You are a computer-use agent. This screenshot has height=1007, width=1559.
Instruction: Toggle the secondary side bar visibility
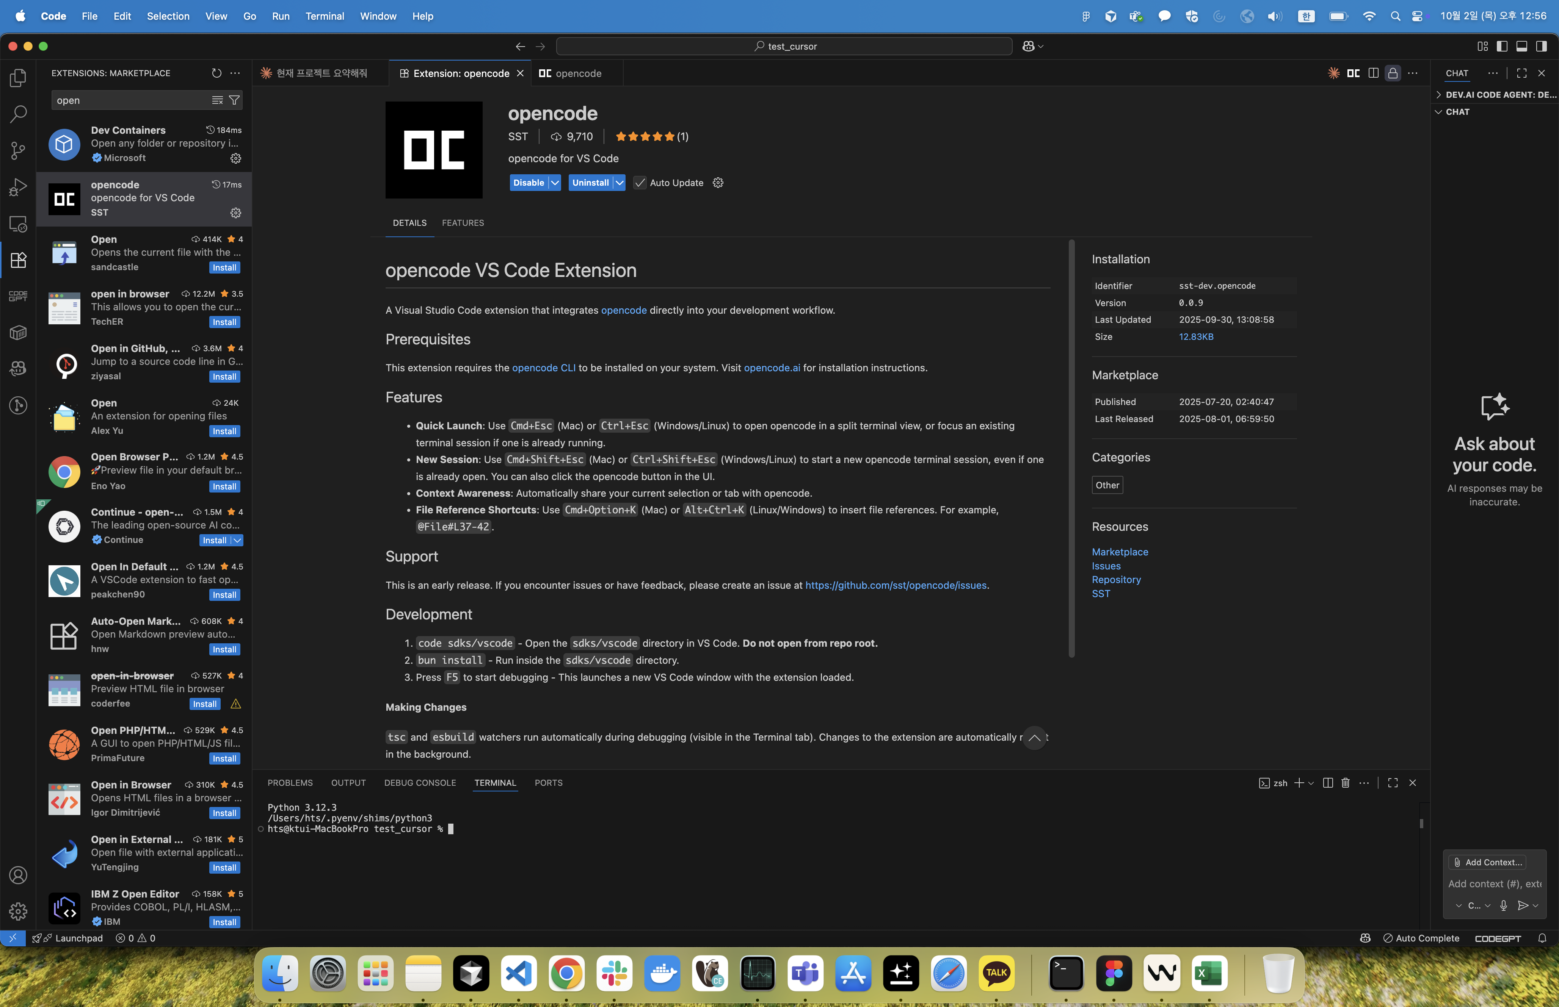1541,47
